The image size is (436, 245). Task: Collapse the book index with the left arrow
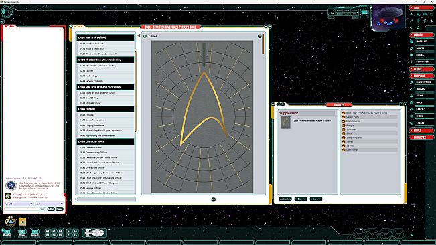point(139,36)
